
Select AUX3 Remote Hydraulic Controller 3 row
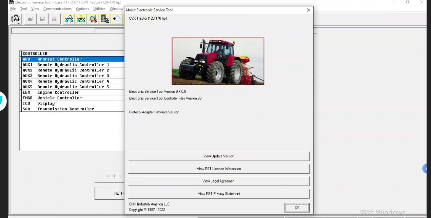tap(73, 76)
